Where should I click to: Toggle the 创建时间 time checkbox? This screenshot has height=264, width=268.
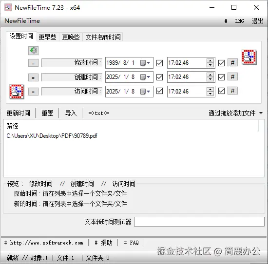(221, 77)
